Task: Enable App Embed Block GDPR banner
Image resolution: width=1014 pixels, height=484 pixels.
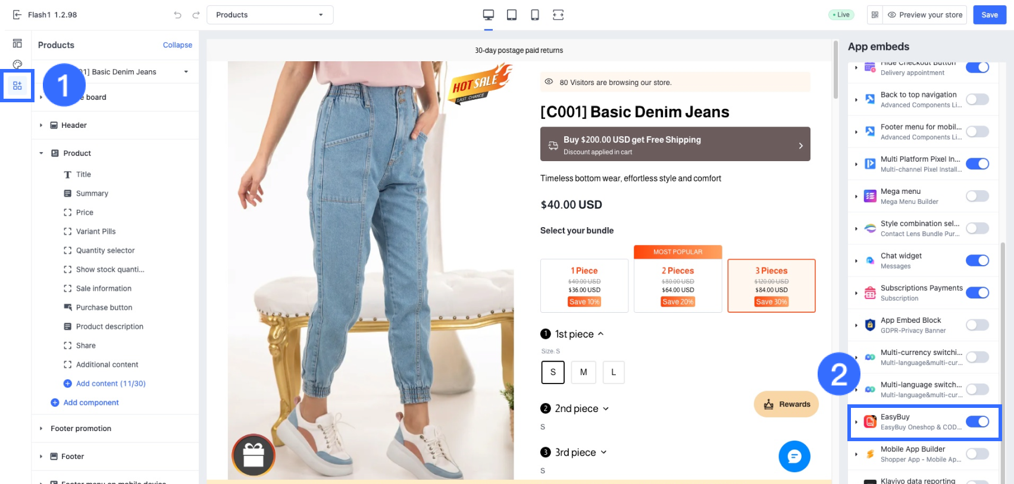Action: 977,325
